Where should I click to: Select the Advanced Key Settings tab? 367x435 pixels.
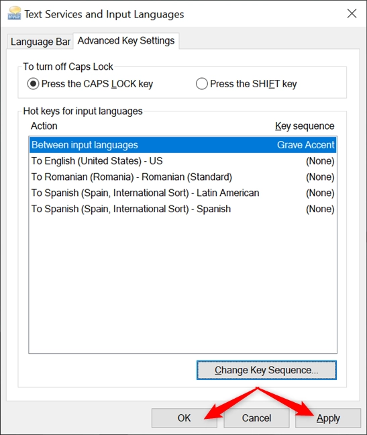coord(126,41)
